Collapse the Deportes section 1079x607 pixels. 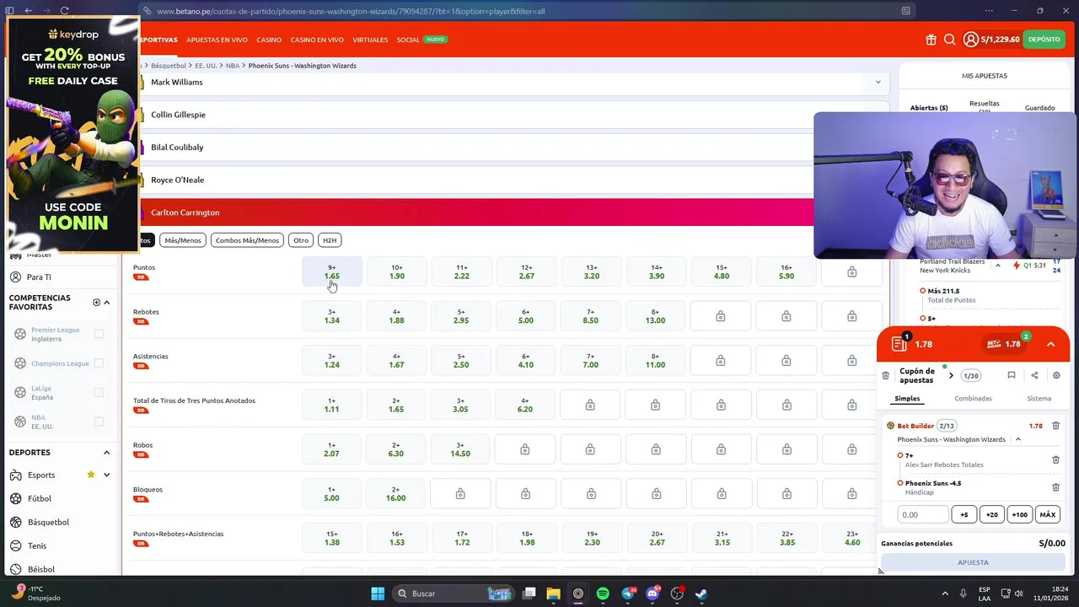pyautogui.click(x=106, y=453)
